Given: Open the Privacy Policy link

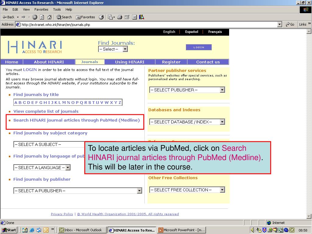Looking at the screenshot, I should point(62,214).
